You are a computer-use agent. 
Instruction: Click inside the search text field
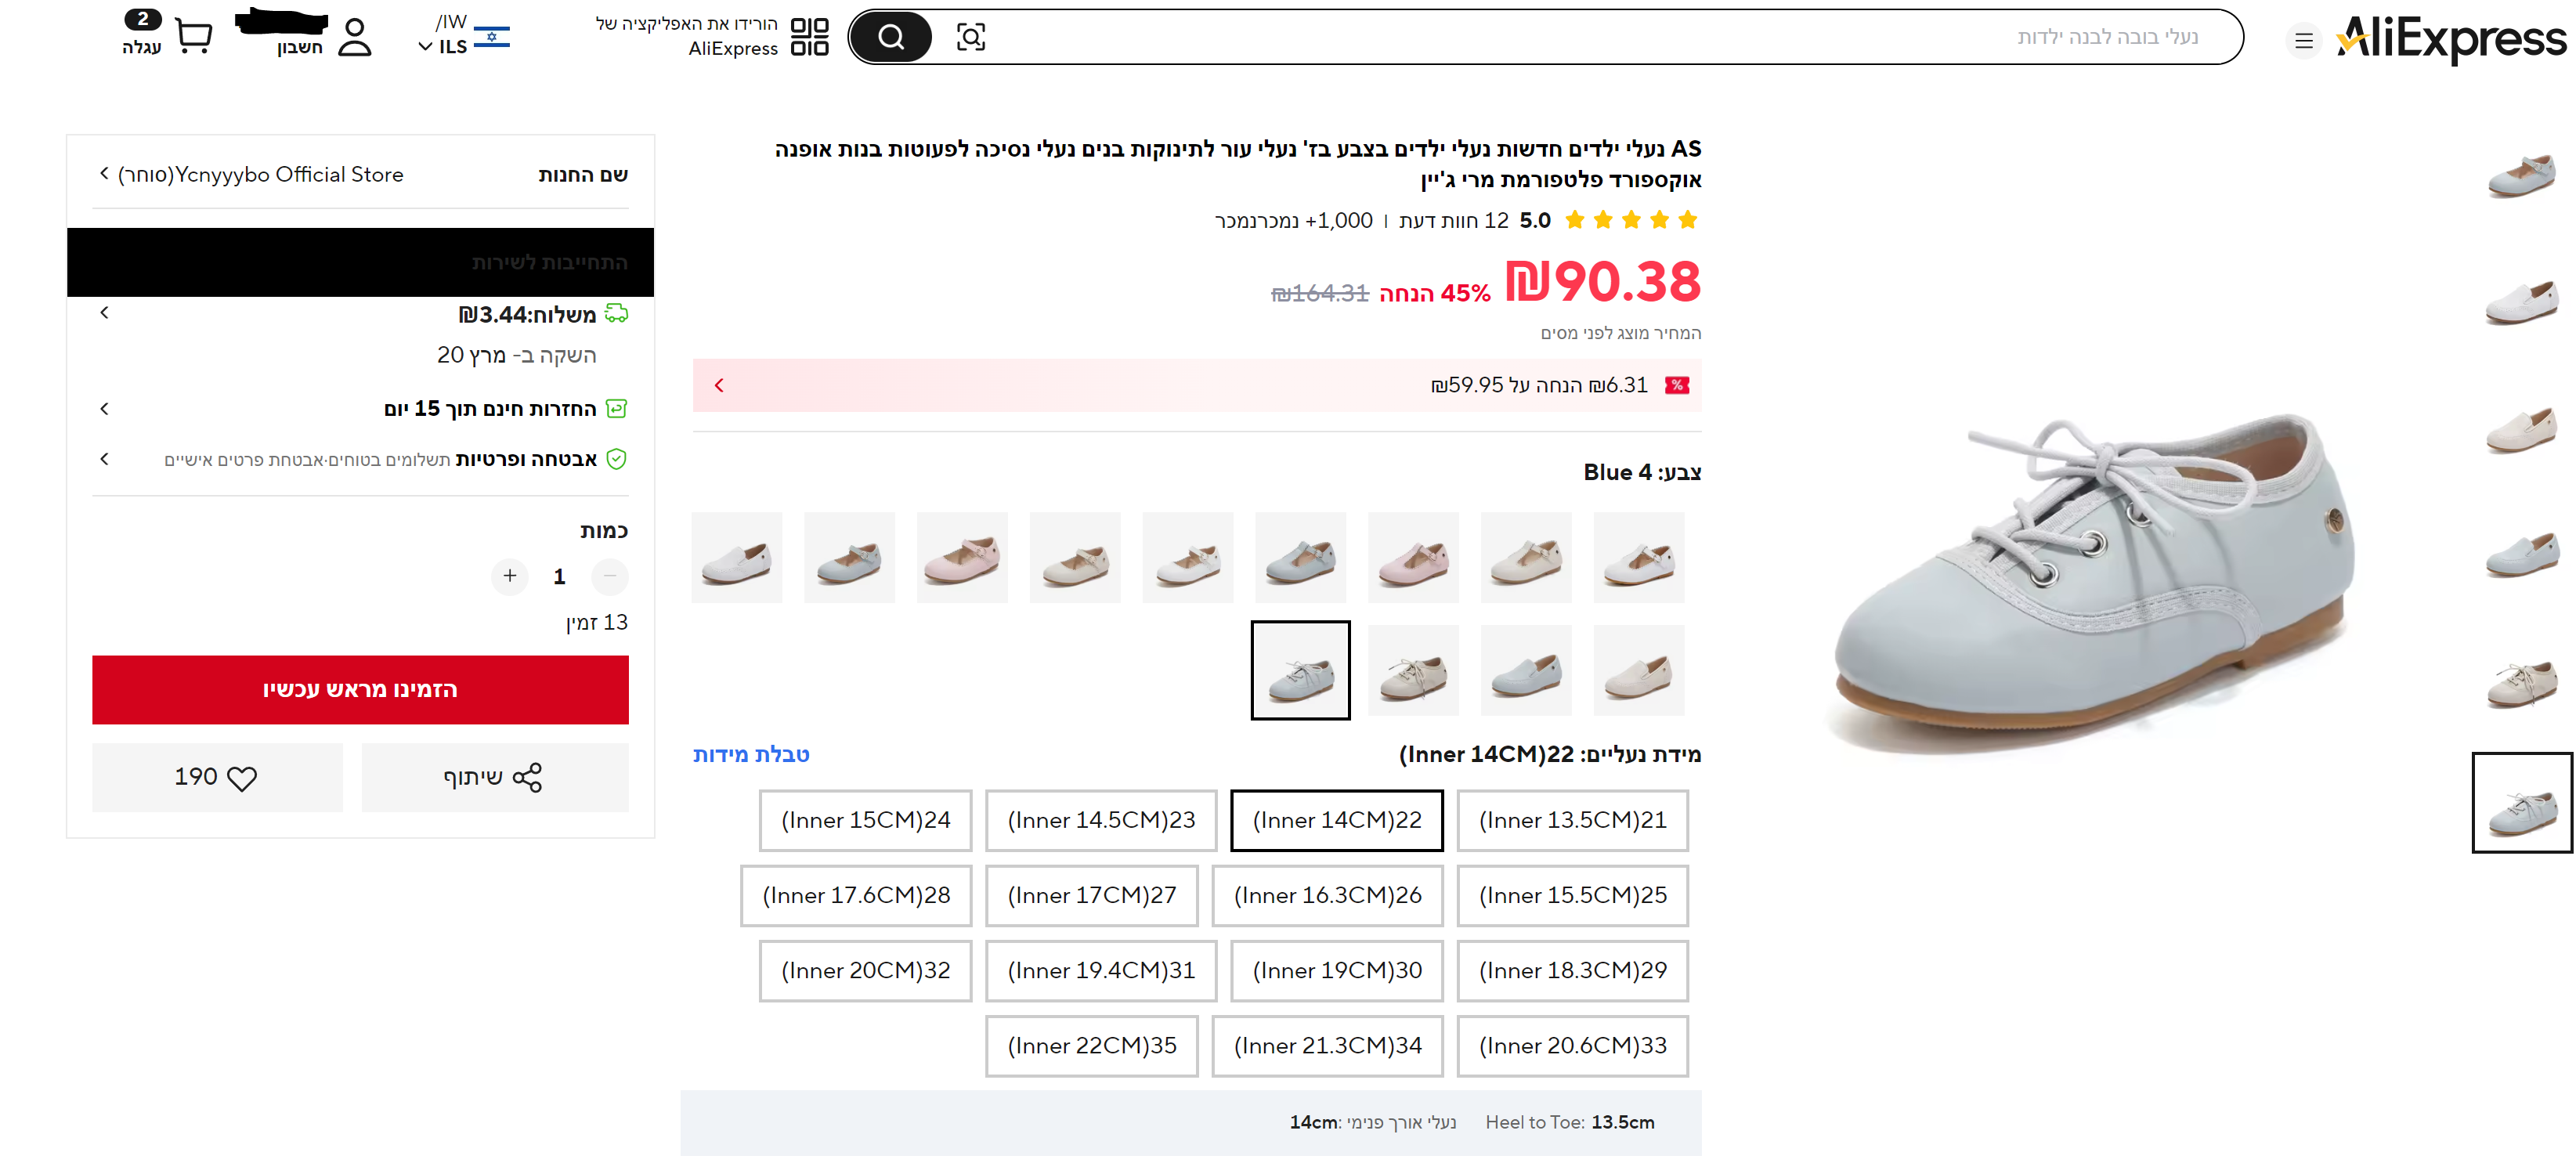point(1500,38)
